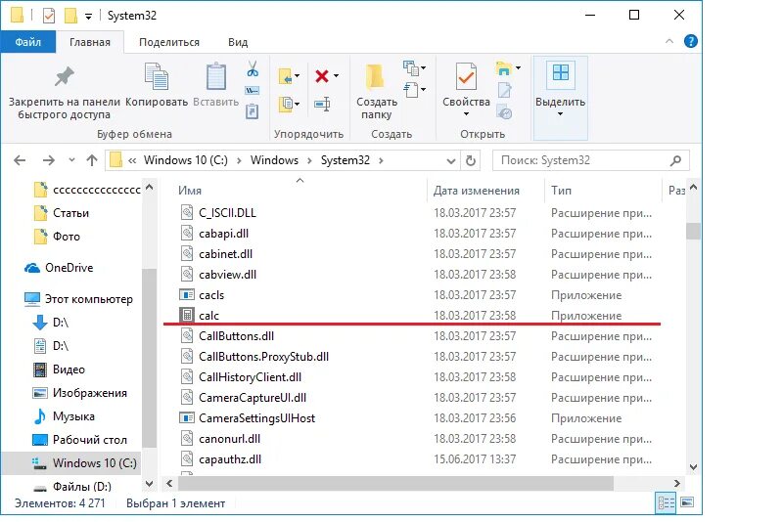
Task: Select Этот компьютер in navigation pane
Action: pyautogui.click(x=79, y=299)
